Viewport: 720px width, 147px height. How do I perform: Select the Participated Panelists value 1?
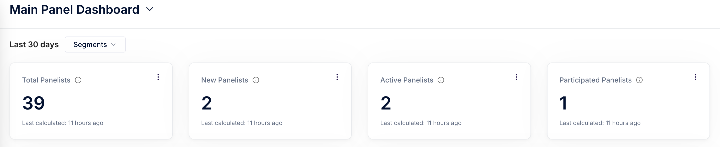[x=563, y=103]
